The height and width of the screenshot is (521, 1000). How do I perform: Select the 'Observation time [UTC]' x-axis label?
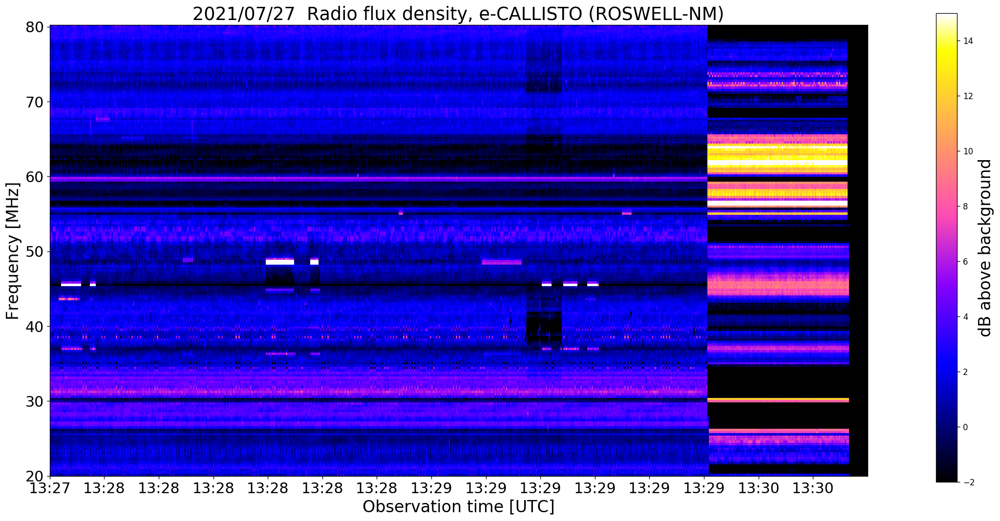pos(458,507)
